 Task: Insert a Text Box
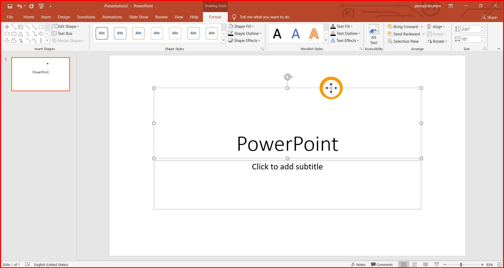(x=62, y=34)
